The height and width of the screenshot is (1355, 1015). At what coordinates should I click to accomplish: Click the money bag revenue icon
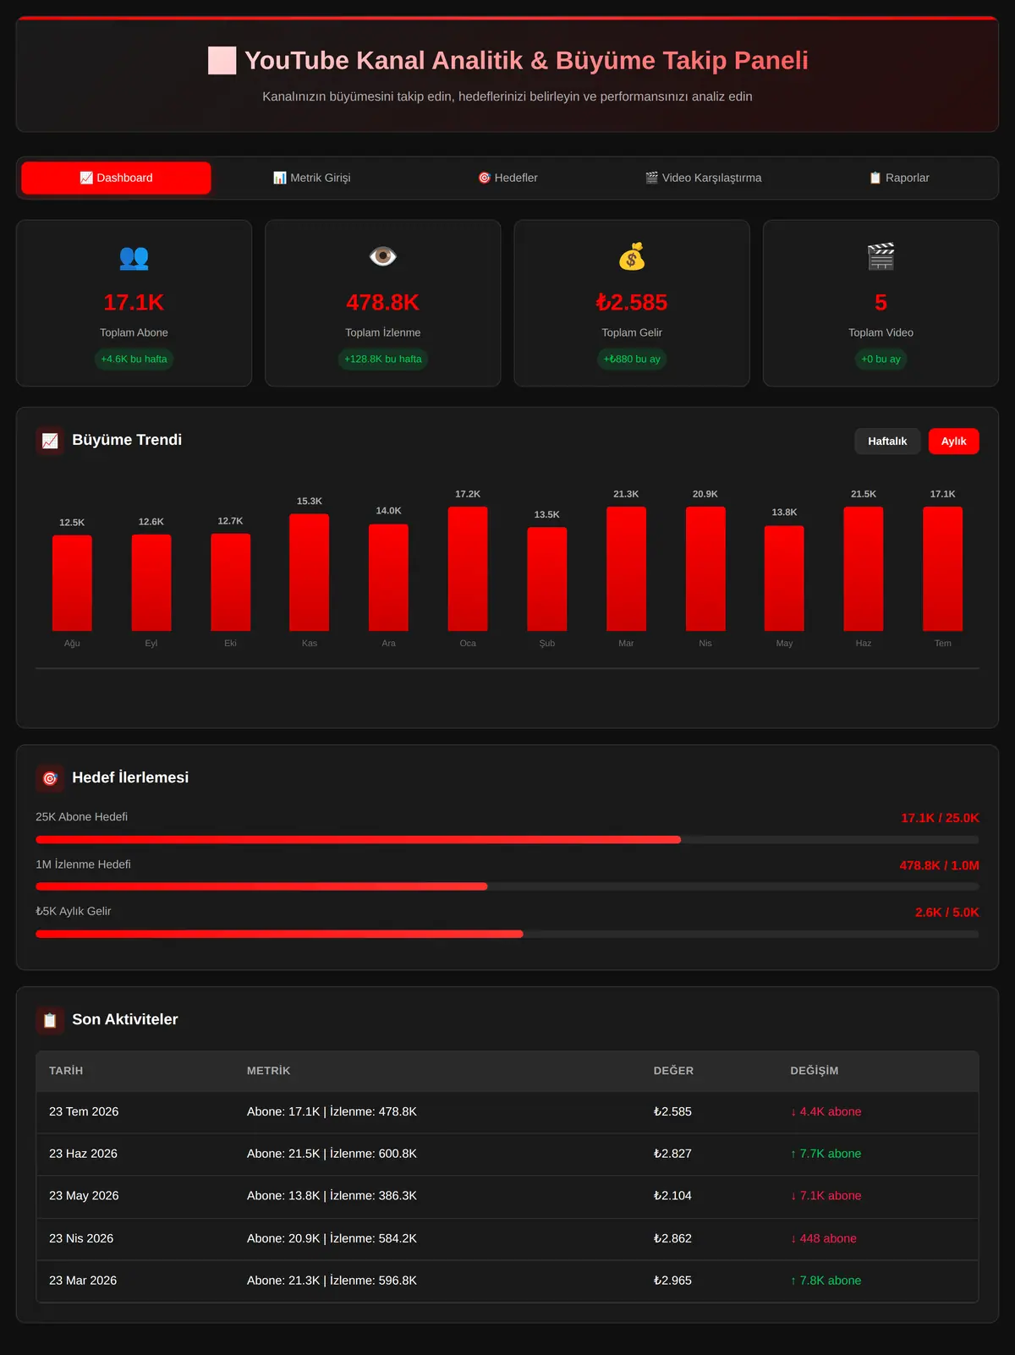(x=632, y=256)
